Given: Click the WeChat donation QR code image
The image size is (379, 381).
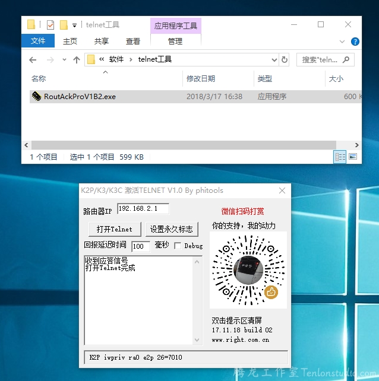Looking at the screenshot, I should point(248,270).
